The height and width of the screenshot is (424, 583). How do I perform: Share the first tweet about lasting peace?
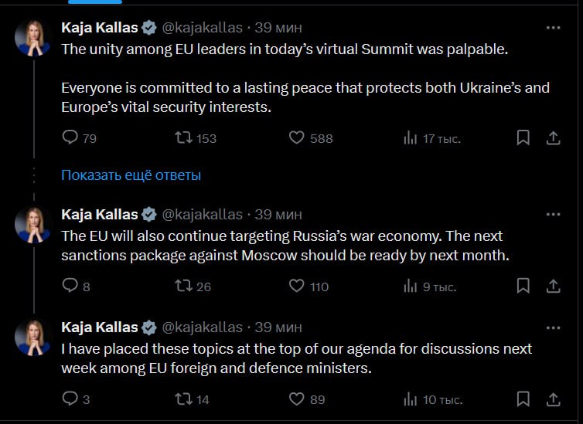click(553, 138)
